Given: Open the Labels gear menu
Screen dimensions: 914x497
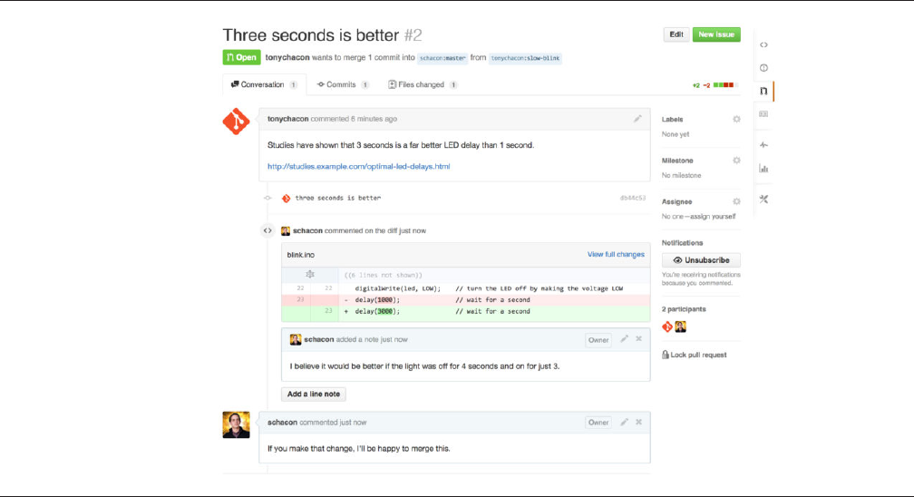Looking at the screenshot, I should click(x=736, y=119).
